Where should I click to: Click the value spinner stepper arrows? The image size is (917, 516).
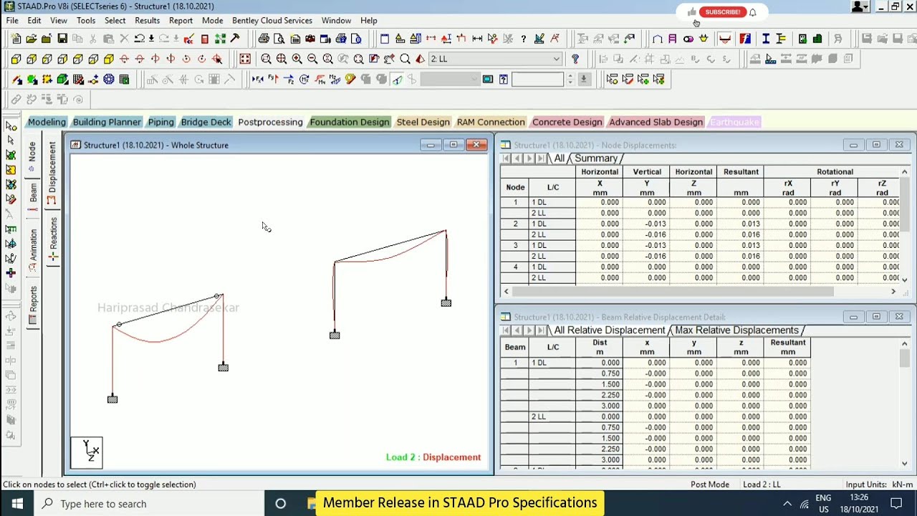(570, 79)
